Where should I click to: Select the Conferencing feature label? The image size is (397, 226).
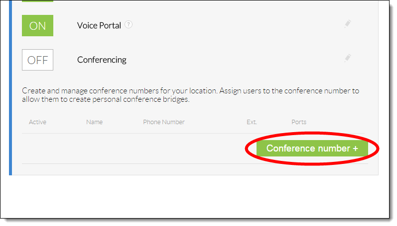coord(102,60)
